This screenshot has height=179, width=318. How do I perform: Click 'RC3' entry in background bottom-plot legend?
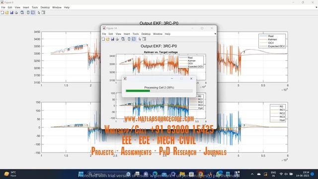pyautogui.click(x=282, y=117)
